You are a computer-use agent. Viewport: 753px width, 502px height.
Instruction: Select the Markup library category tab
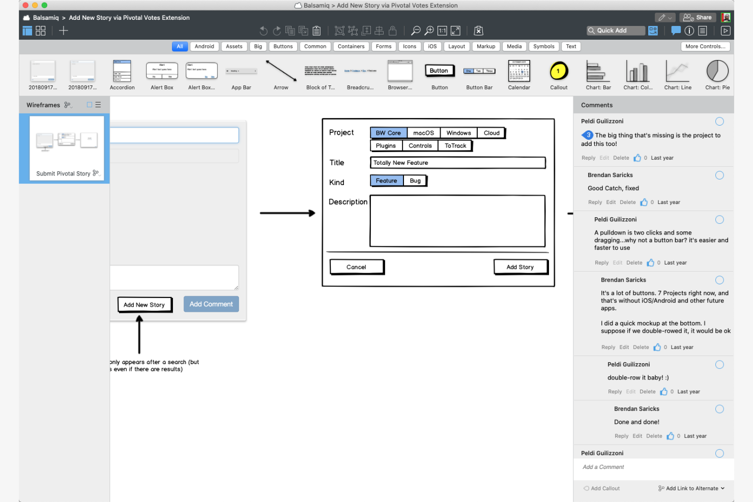(x=486, y=46)
